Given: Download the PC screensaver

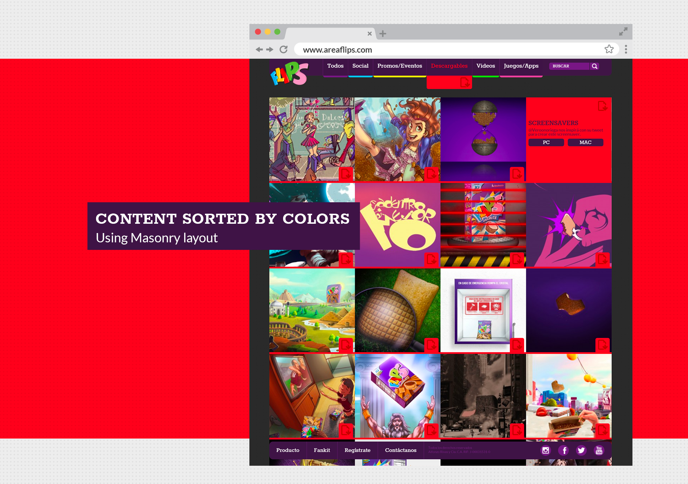Looking at the screenshot, I should click(546, 142).
